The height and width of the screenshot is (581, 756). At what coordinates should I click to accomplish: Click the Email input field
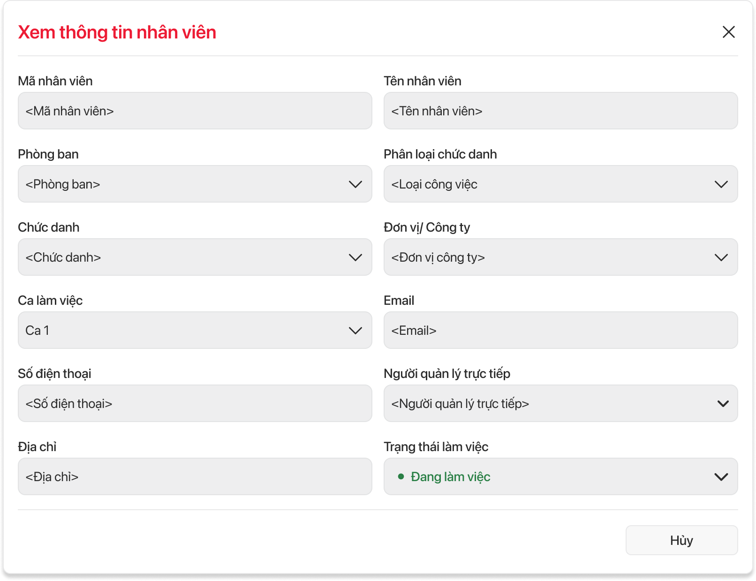tap(560, 331)
